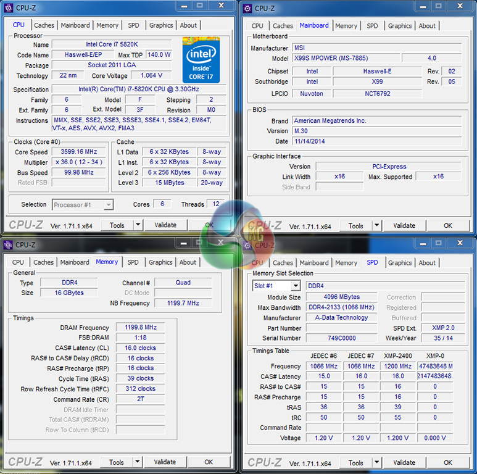Switch to Caches tab in the CPU window
477x474 pixels.
44,25
